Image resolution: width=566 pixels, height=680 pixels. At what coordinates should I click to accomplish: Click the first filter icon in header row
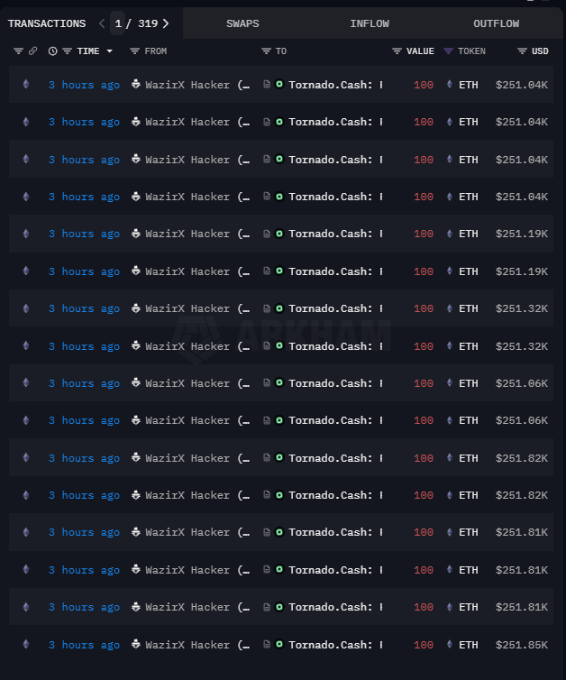pos(18,51)
